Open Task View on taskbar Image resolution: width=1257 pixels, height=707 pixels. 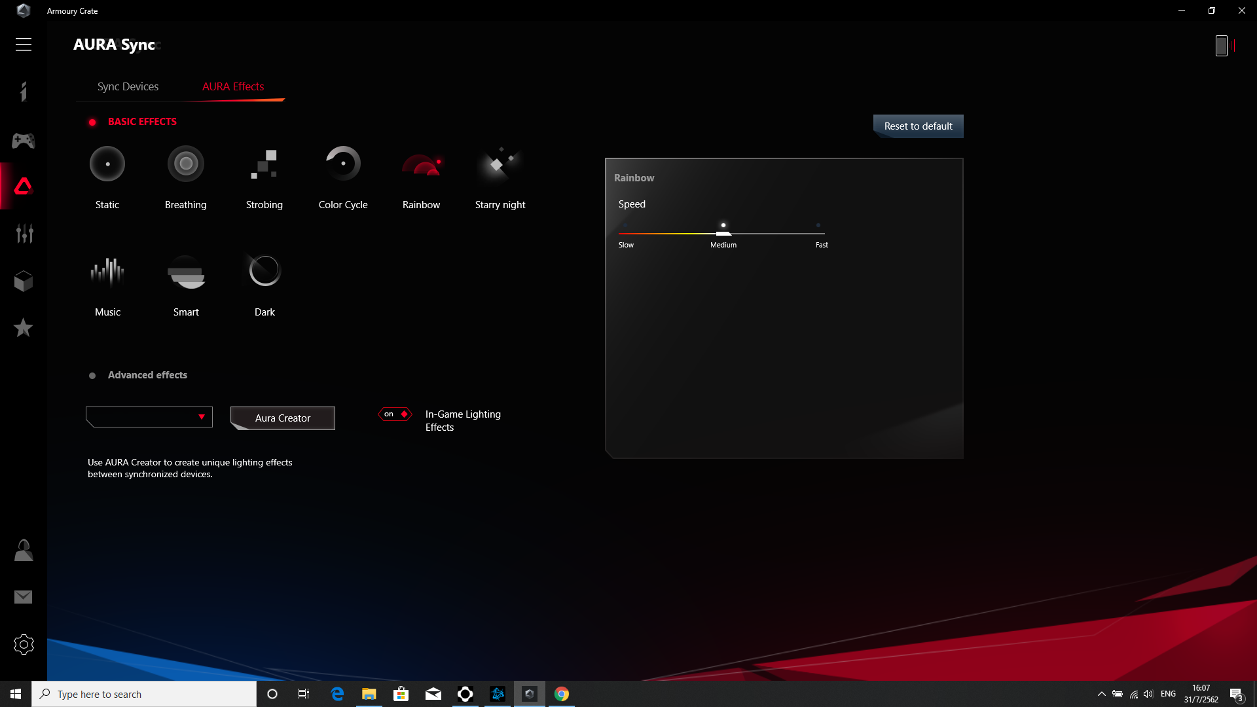(304, 694)
